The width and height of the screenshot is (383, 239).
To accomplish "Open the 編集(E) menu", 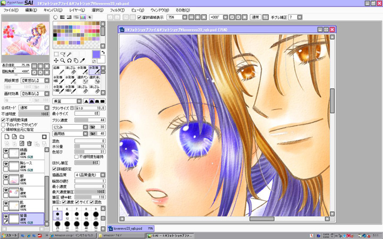I will [x=31, y=10].
